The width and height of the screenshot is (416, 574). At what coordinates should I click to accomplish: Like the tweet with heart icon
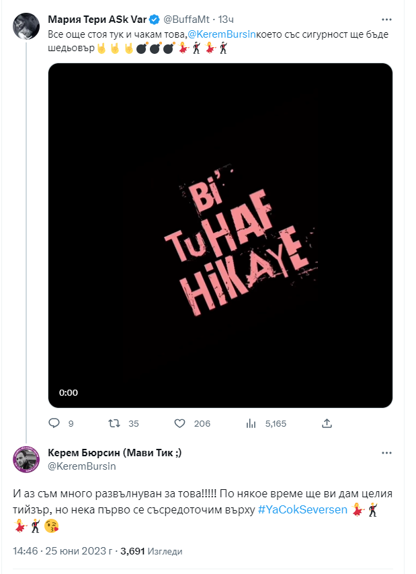pyautogui.click(x=179, y=423)
